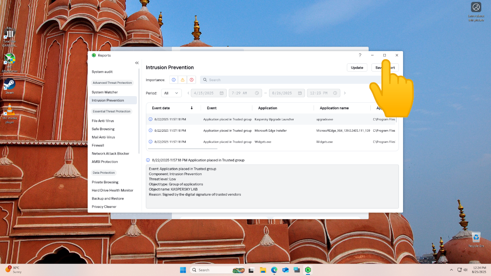The height and width of the screenshot is (276, 491).
Task: Open the Windows Start menu
Action: click(x=183, y=270)
